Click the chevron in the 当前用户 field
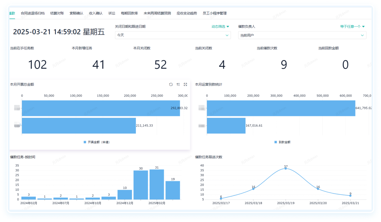The height and width of the screenshot is (222, 381). point(362,35)
